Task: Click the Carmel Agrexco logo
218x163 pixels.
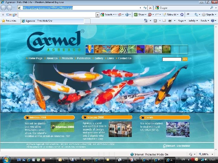Action: click(55, 41)
